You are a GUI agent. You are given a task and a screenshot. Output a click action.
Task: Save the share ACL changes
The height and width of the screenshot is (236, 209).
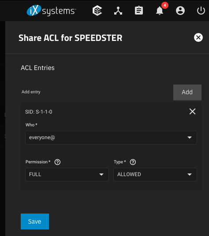coord(35,221)
